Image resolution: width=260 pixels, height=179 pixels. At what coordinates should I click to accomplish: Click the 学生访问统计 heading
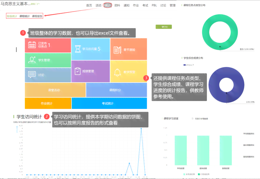tap(29, 117)
